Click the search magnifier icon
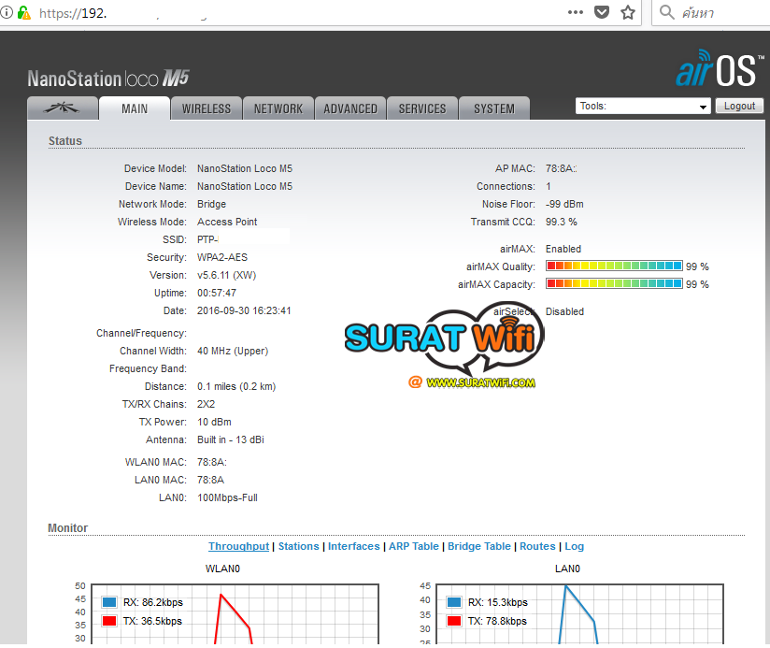This screenshot has height=648, width=770. pos(666,12)
